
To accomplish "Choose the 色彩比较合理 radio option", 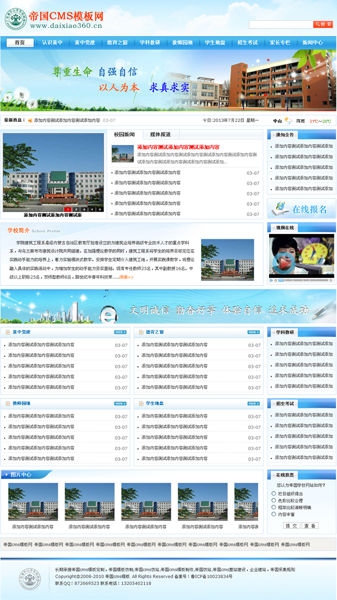I will 274,500.
